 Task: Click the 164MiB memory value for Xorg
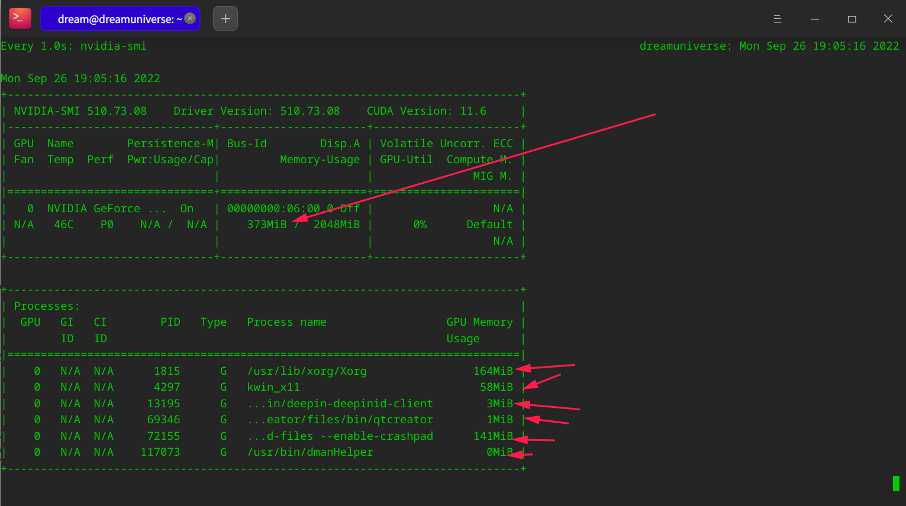pyautogui.click(x=492, y=371)
